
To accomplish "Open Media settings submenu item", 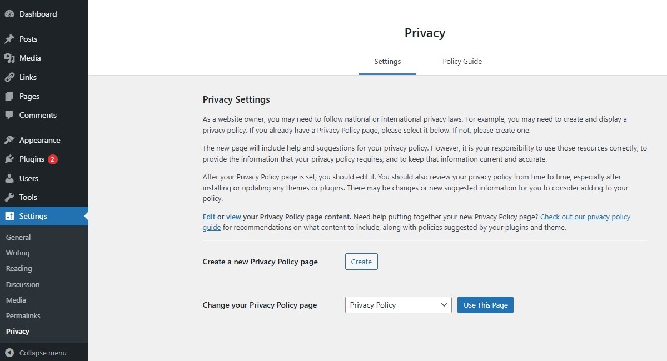I will [16, 300].
